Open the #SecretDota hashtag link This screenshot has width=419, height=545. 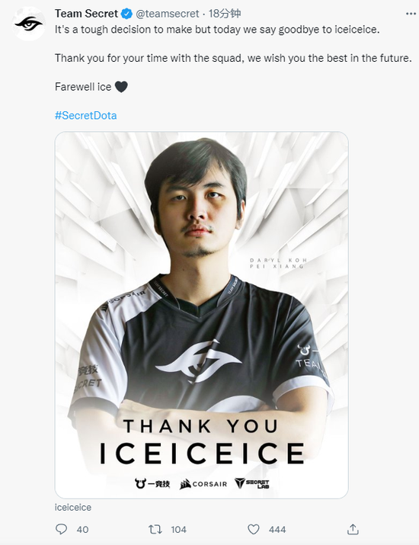(86, 115)
